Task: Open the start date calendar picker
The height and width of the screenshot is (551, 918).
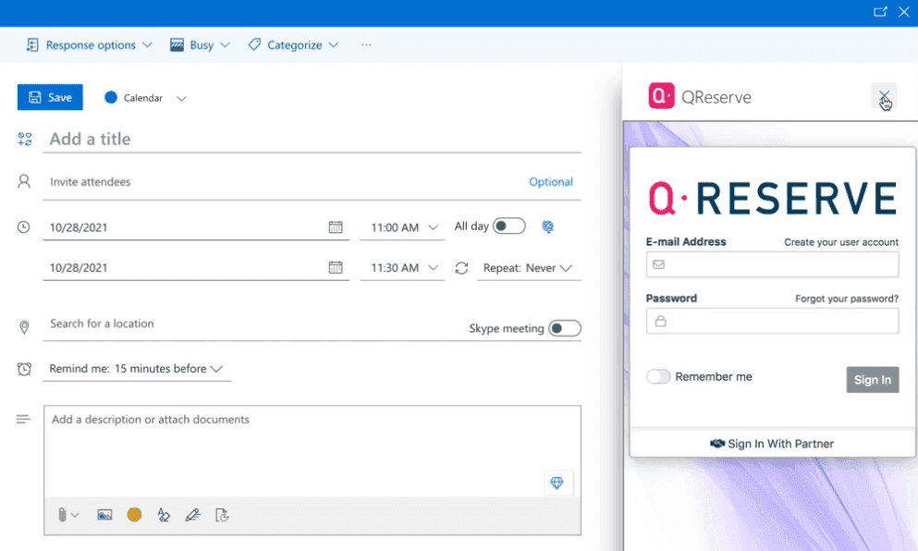Action: point(336,226)
